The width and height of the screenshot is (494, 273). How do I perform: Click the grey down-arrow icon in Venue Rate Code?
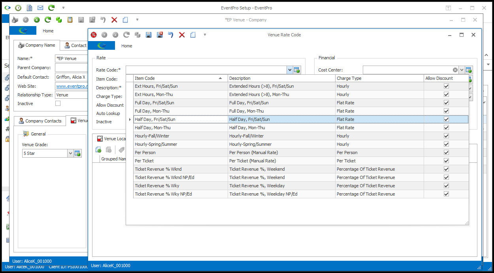(x=115, y=35)
